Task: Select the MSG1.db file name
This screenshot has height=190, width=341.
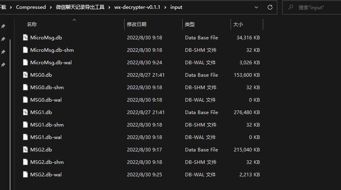Action: point(41,112)
